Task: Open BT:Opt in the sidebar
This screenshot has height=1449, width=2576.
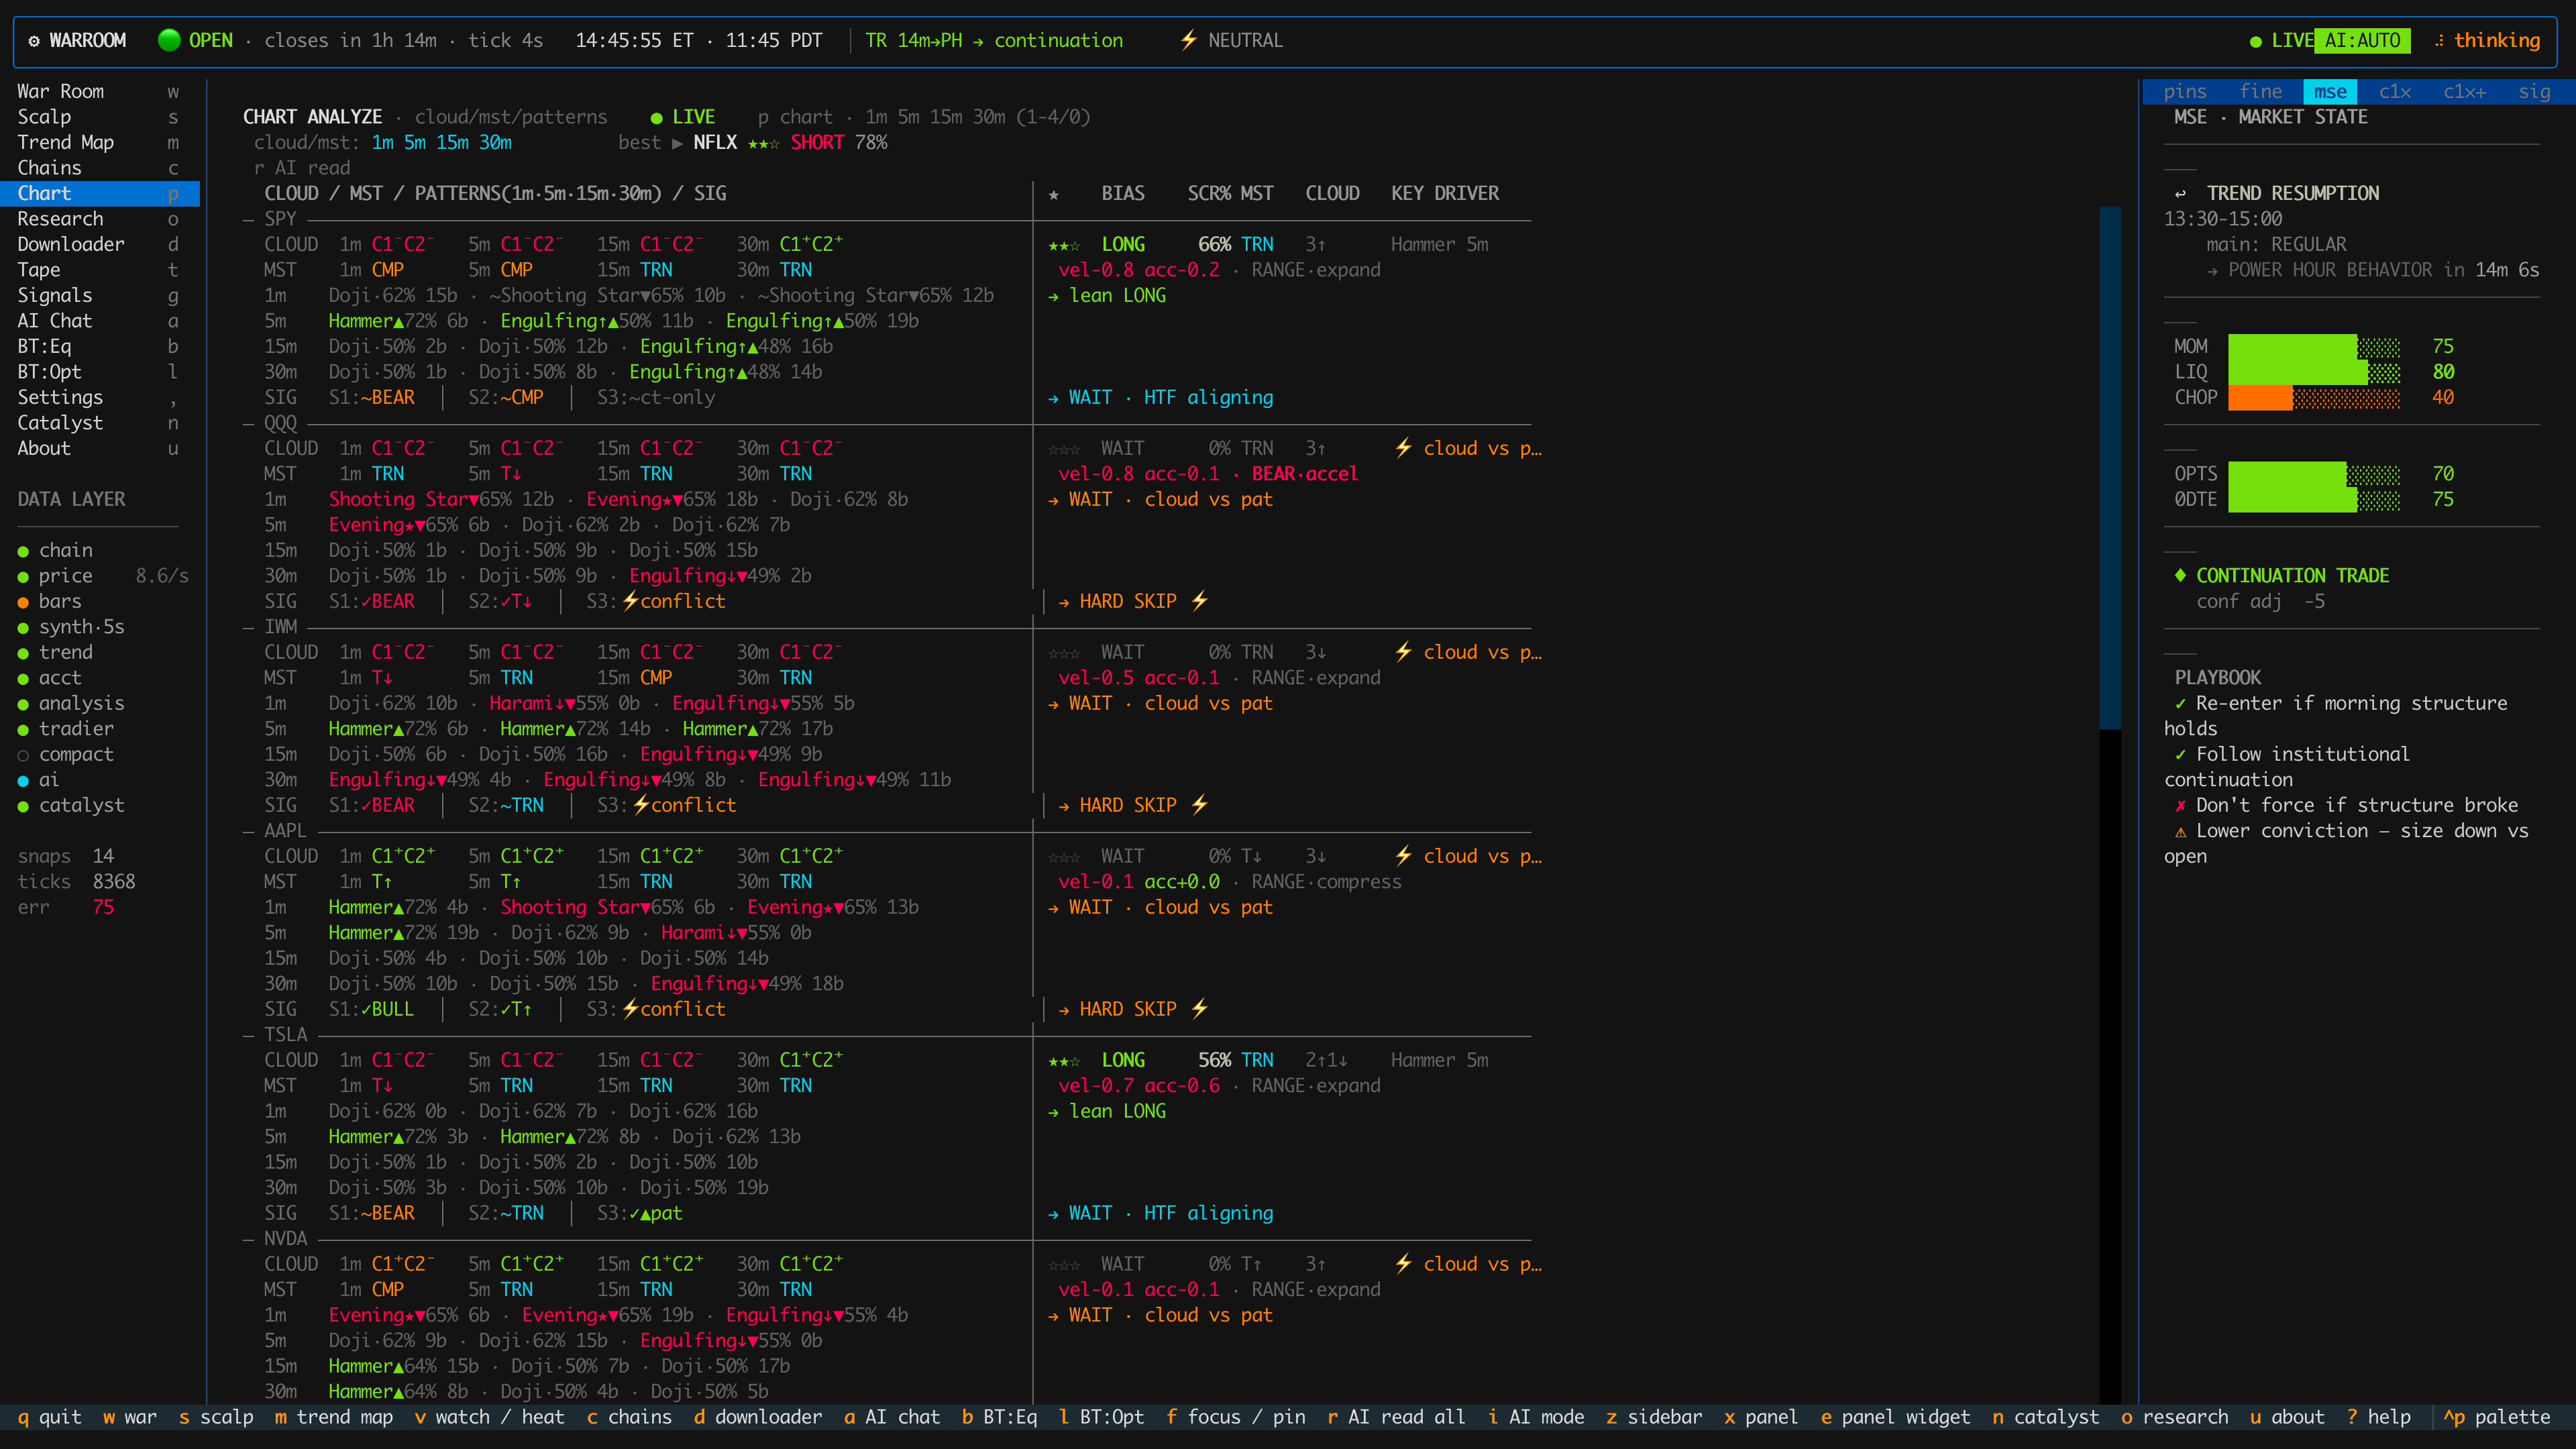Action: (100, 372)
